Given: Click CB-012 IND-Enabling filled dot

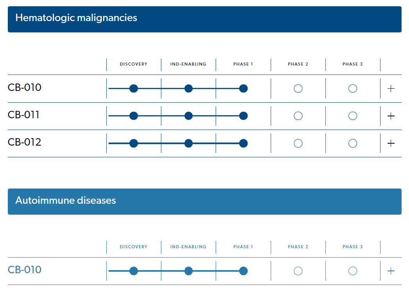Looking at the screenshot, I should coord(188,143).
